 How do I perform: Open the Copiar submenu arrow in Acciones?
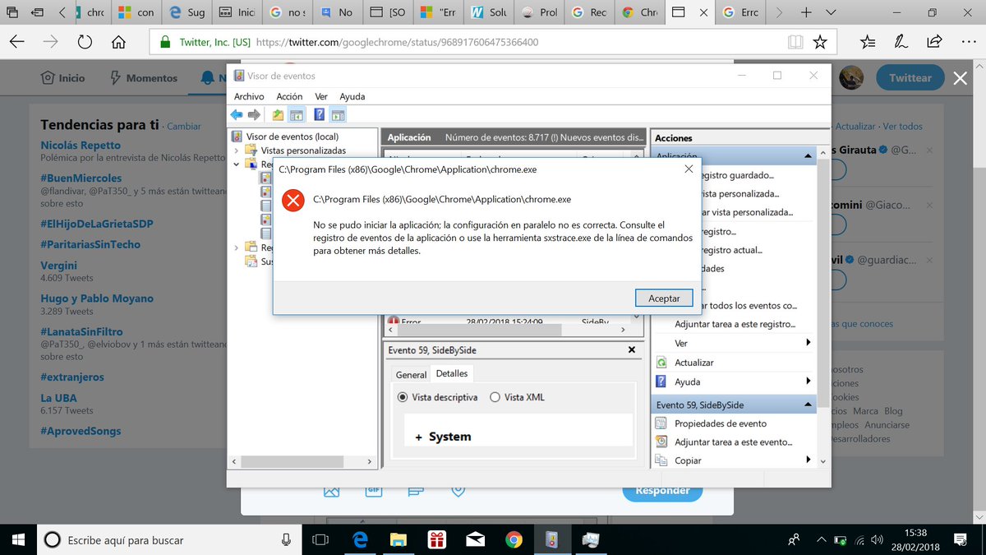pyautogui.click(x=809, y=460)
